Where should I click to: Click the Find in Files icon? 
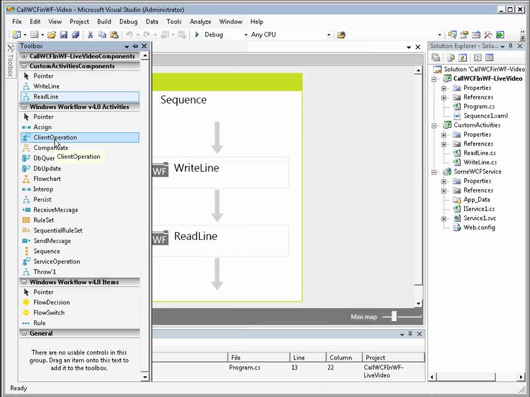[341, 35]
